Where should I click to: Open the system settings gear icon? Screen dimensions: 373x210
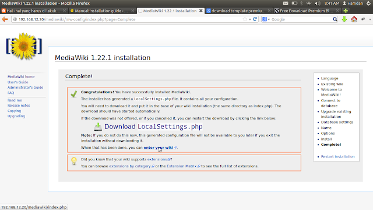pyautogui.click(x=368, y=3)
